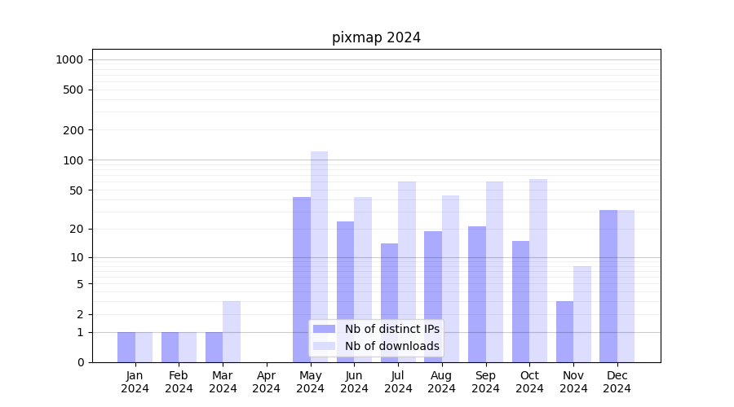Select the "Nb of downloads" legend label
The height and width of the screenshot is (407, 734).
pos(391,346)
